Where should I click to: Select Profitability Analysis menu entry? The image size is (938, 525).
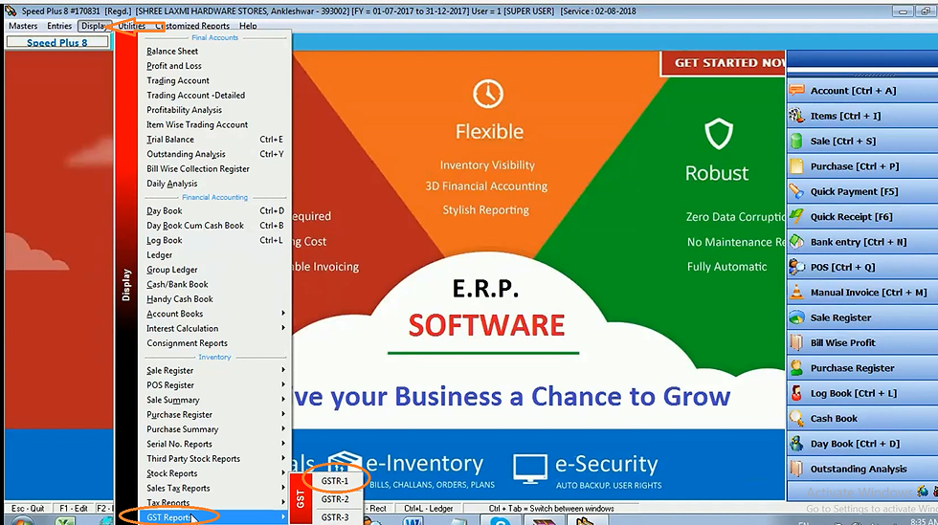point(184,110)
